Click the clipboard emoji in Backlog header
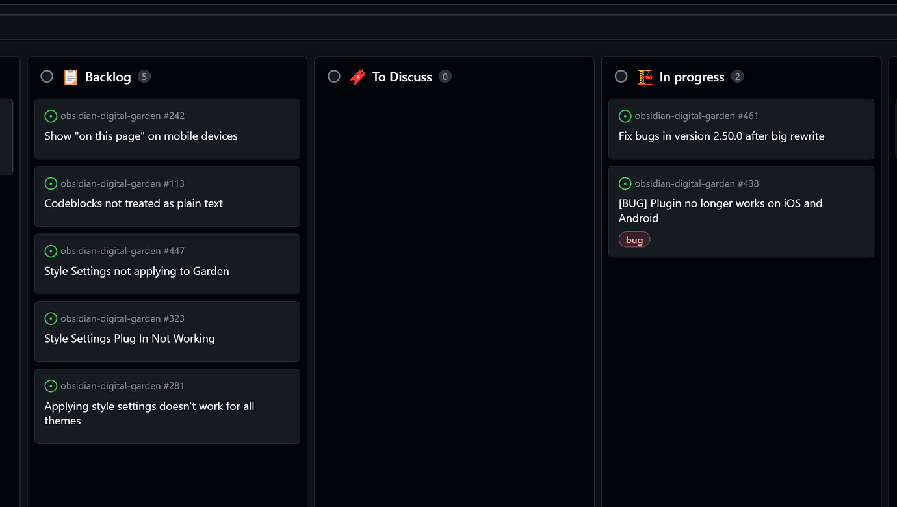The width and height of the screenshot is (897, 507). pos(70,77)
